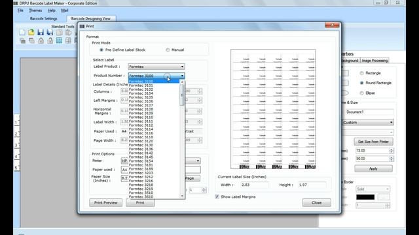Click the Save icon in Standard Tools
419x235 pixels.
coord(41,33)
